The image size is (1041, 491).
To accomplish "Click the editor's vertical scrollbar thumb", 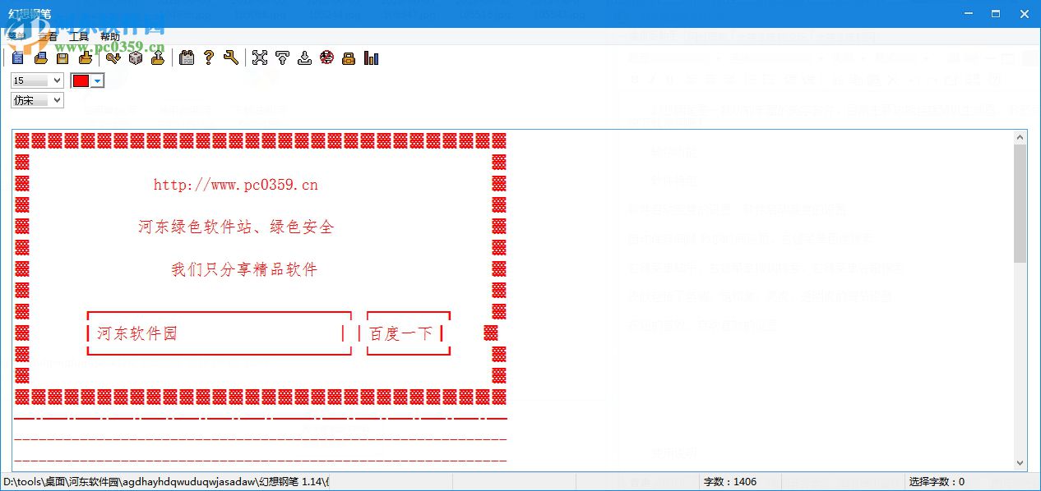I will tap(1020, 204).
